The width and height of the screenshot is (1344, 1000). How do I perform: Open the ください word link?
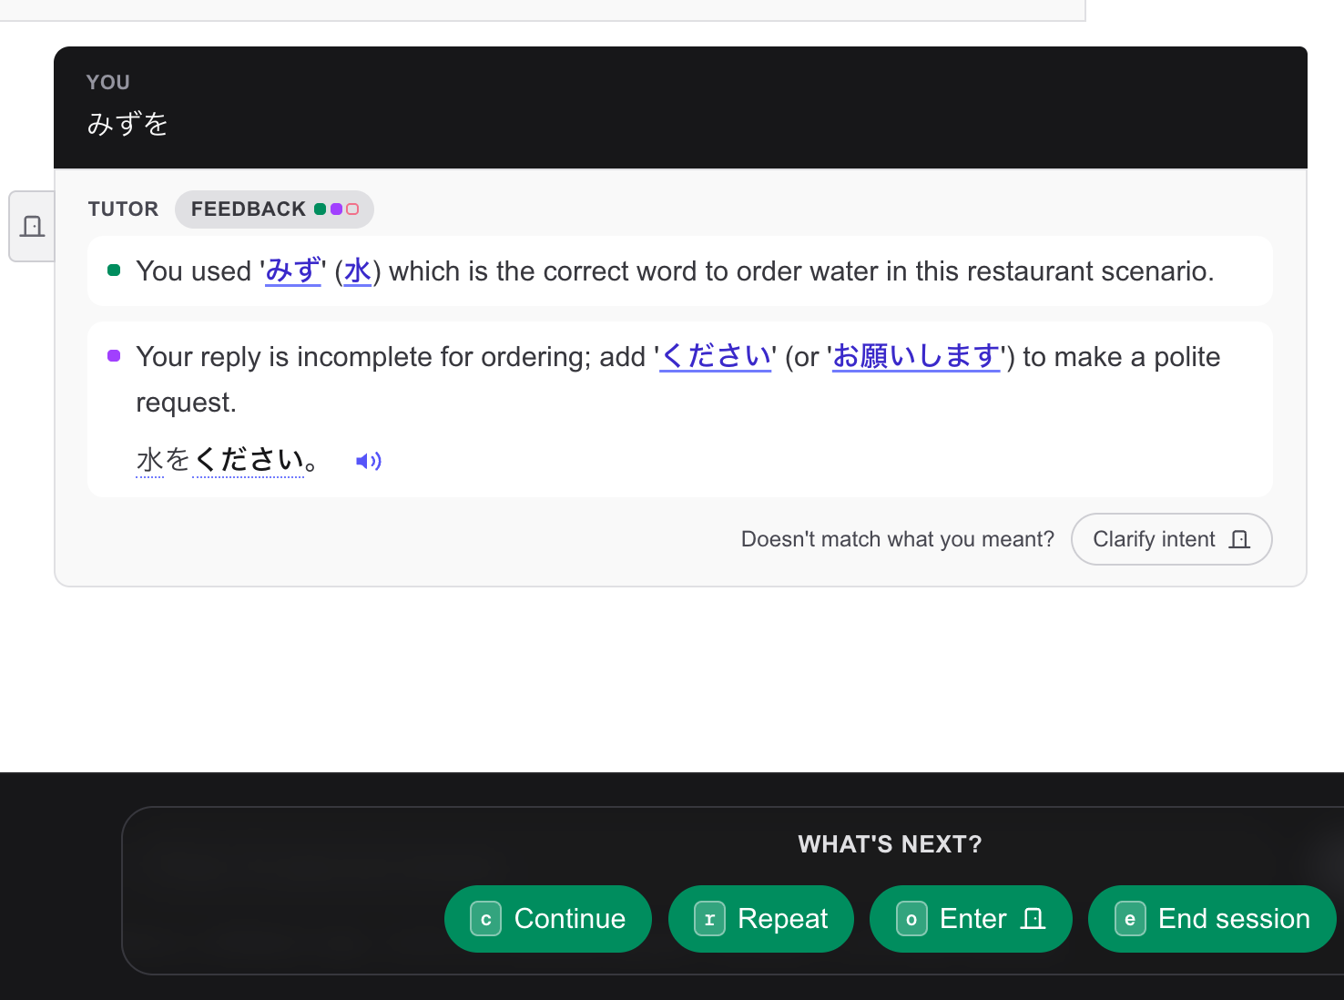(716, 356)
